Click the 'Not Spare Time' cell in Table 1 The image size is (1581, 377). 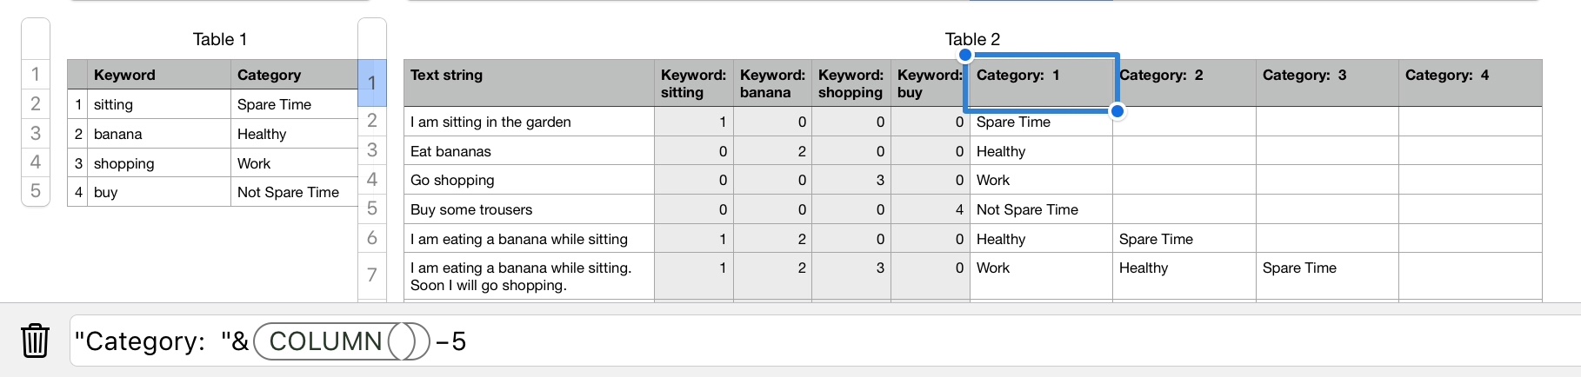coord(294,192)
